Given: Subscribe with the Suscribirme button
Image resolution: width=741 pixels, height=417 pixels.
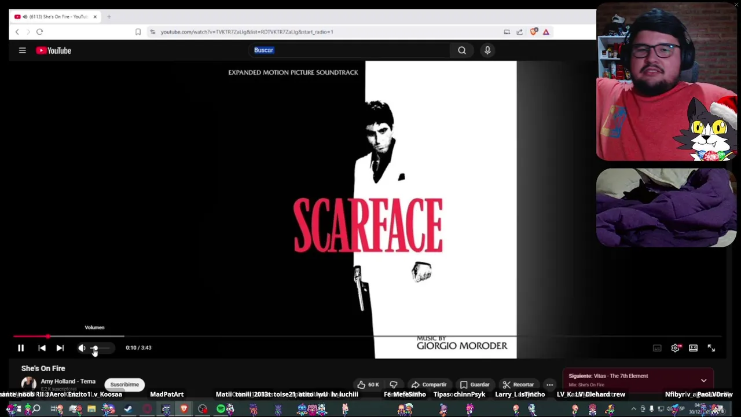Looking at the screenshot, I should (124, 385).
